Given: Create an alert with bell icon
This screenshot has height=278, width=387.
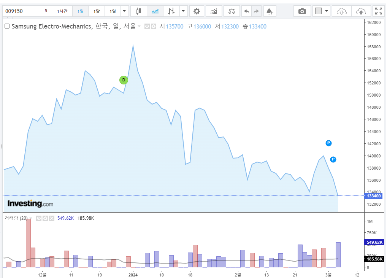Looking at the screenshot, I should (x=270, y=11).
